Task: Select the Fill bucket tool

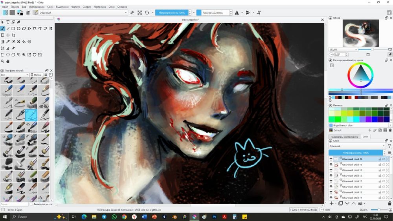Action: tap(24, 42)
